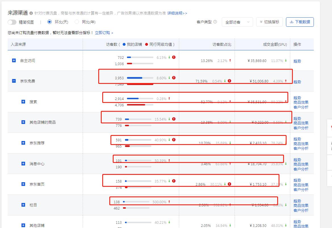Select the 环比(天) radio button
This screenshot has width=332, height=228.
click(x=50, y=22)
